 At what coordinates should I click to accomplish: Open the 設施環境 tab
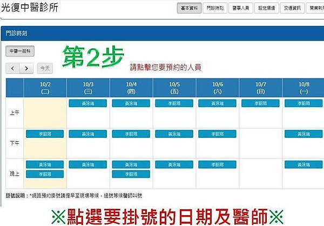(267, 8)
